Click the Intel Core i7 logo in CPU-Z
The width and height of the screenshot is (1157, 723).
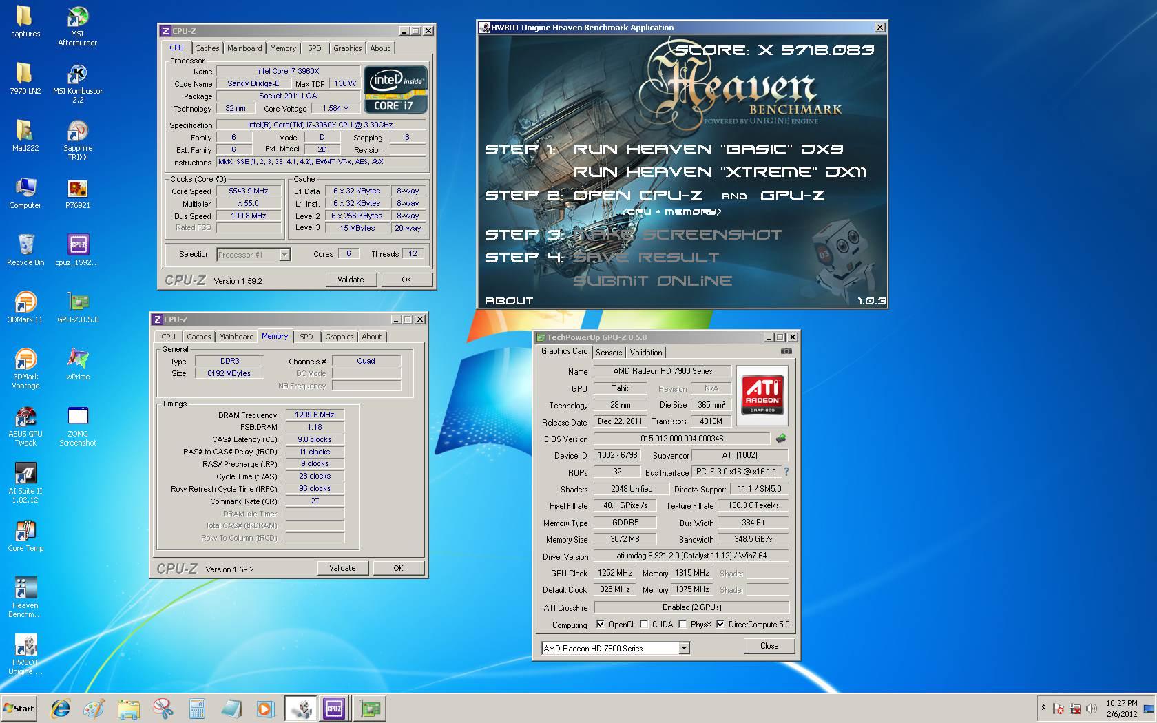(395, 90)
